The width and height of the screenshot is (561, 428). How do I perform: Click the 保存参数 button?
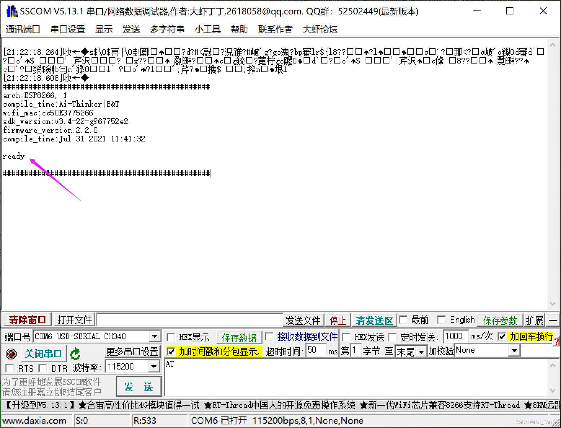pyautogui.click(x=500, y=320)
